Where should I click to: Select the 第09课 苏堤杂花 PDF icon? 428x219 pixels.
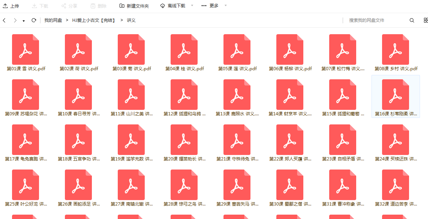point(26,95)
